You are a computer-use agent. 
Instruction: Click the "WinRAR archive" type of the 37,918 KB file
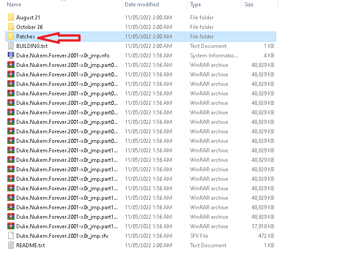pyautogui.click(x=209, y=226)
